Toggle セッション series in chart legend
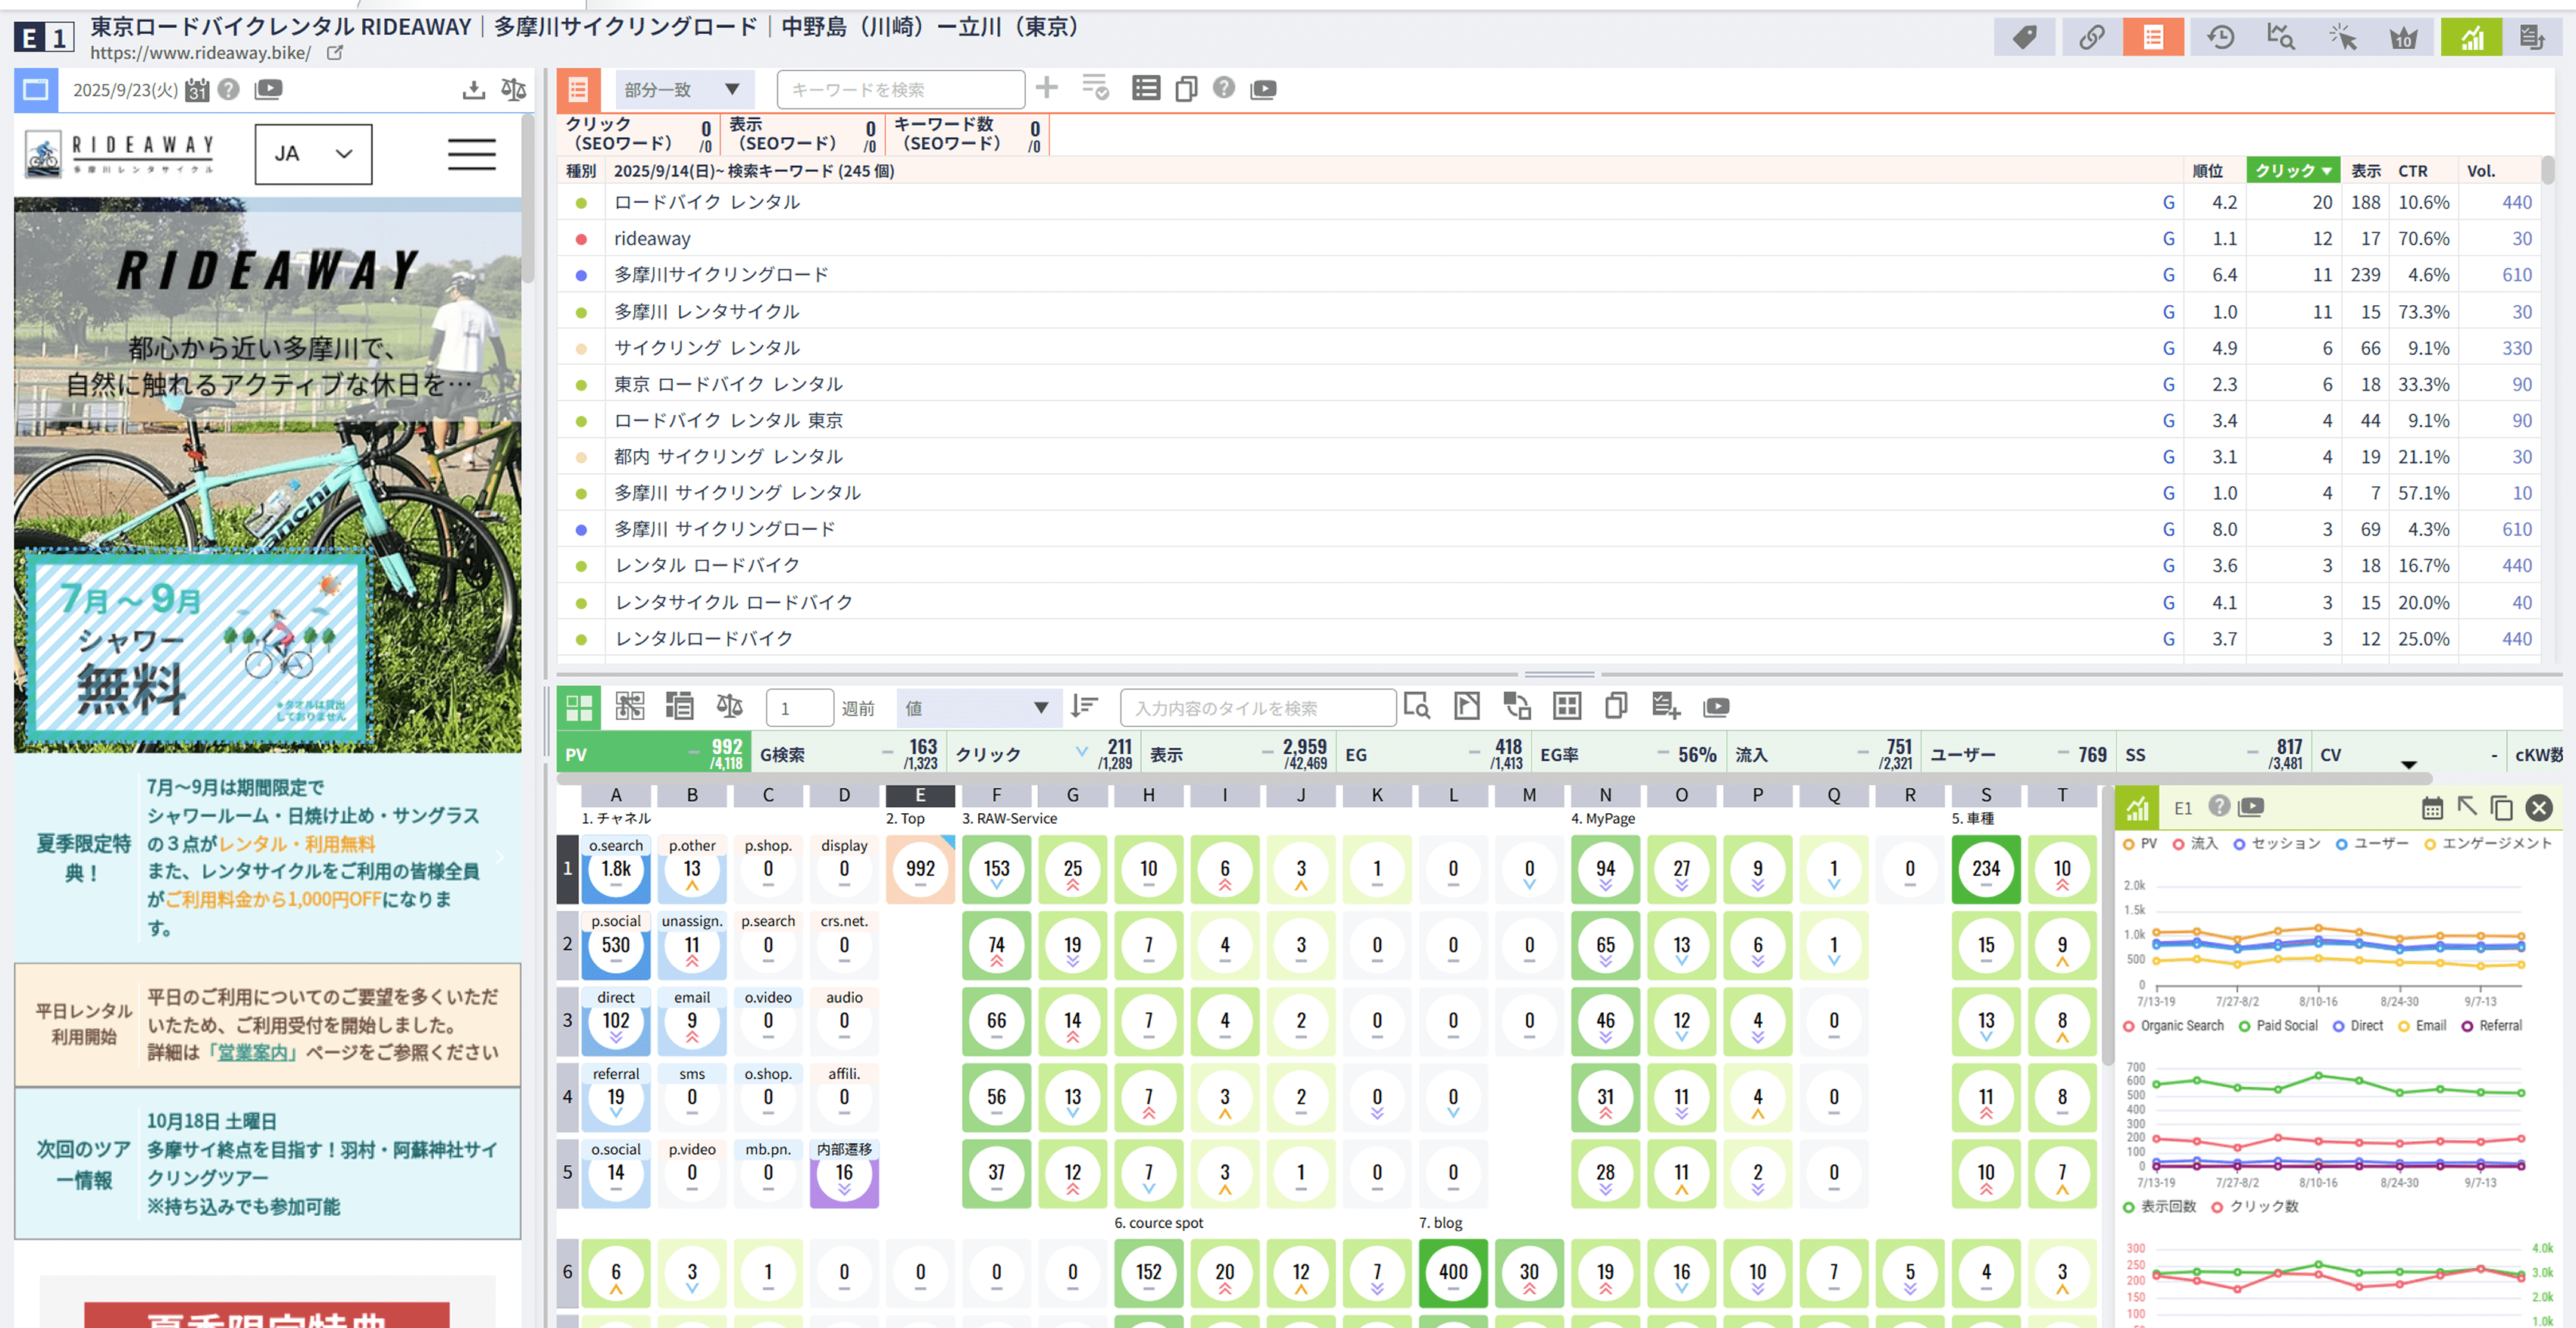The height and width of the screenshot is (1328, 2576). (x=2277, y=844)
